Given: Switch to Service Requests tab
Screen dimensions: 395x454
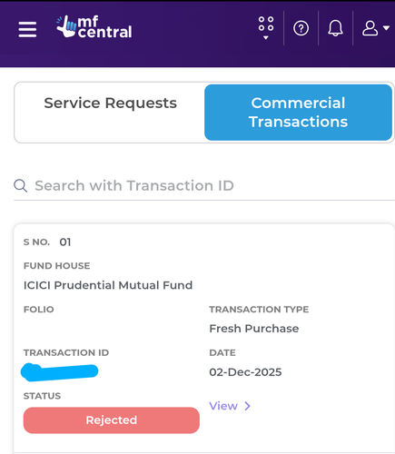Looking at the screenshot, I should (110, 103).
